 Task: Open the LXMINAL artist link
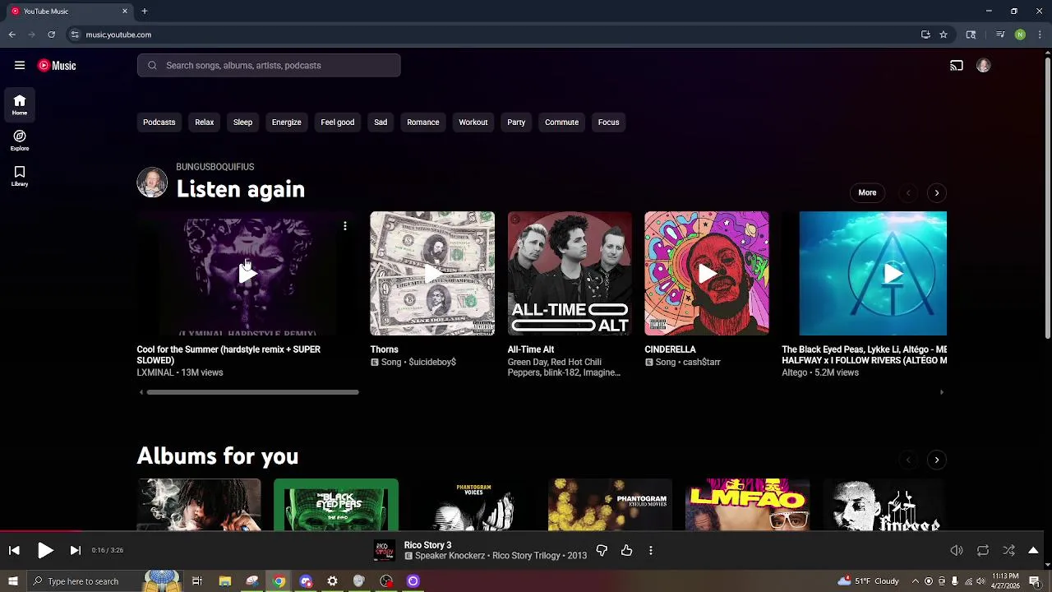tap(155, 372)
